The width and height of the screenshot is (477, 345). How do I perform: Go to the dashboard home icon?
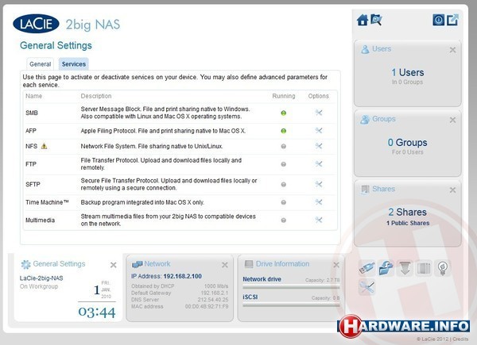point(363,20)
